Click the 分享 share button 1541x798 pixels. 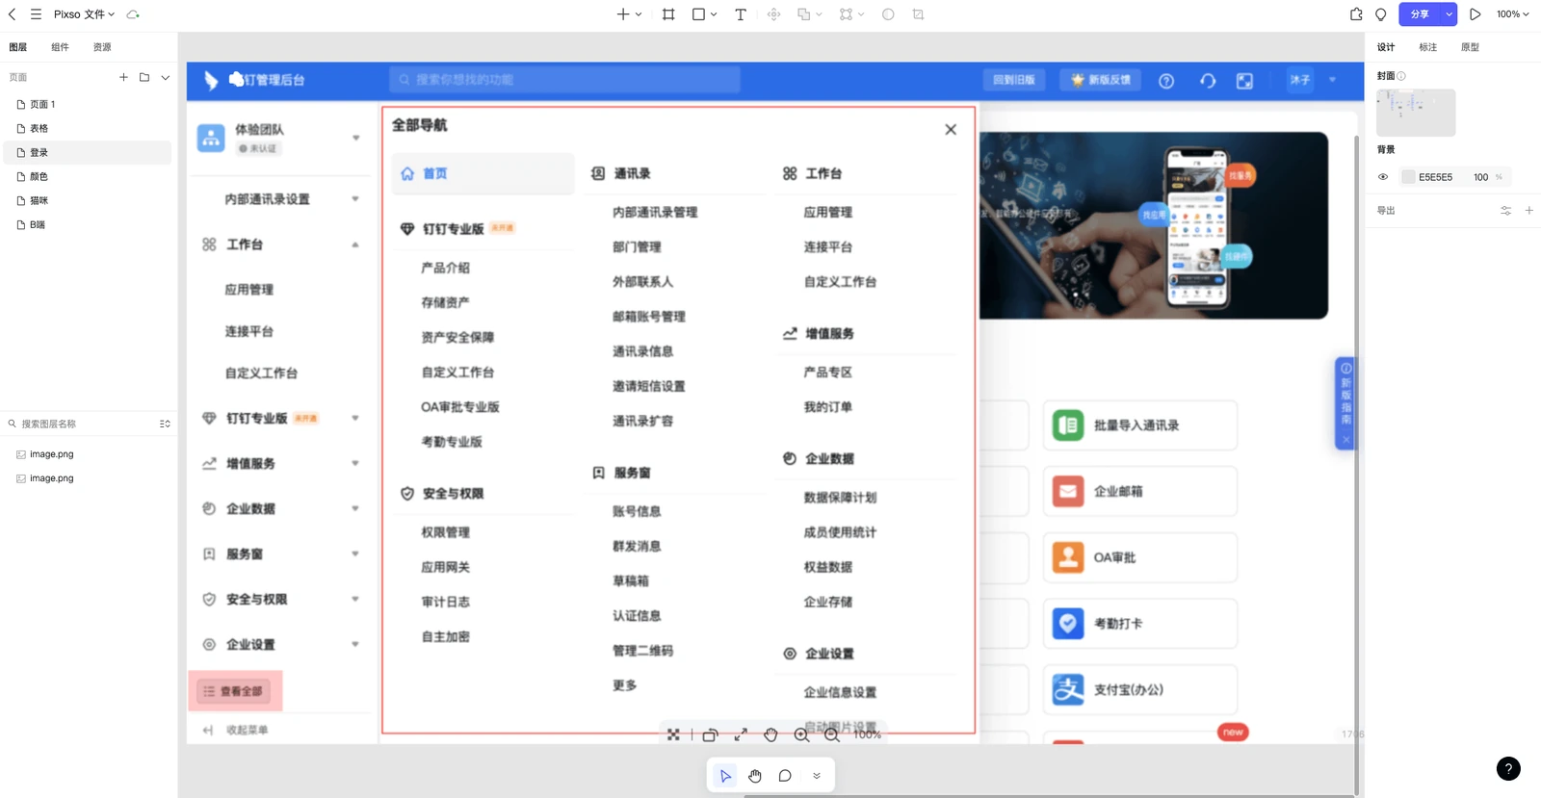[1421, 14]
